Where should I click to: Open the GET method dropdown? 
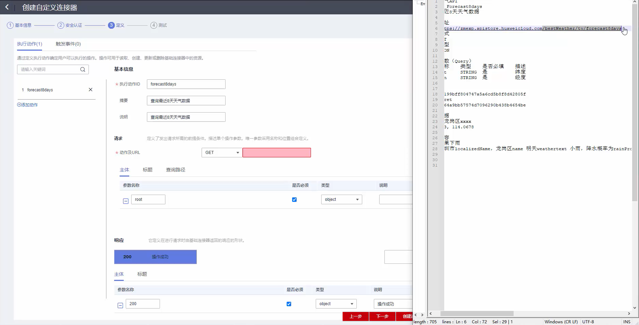(x=222, y=153)
